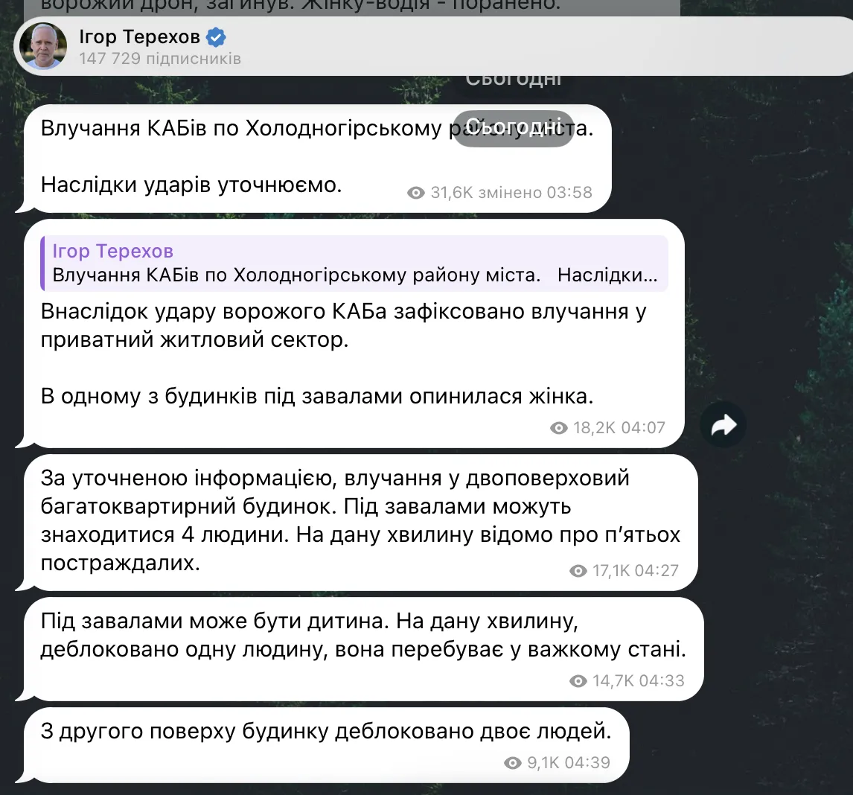Click the share arrow beside the 04:07 message
853x795 pixels.
(723, 425)
